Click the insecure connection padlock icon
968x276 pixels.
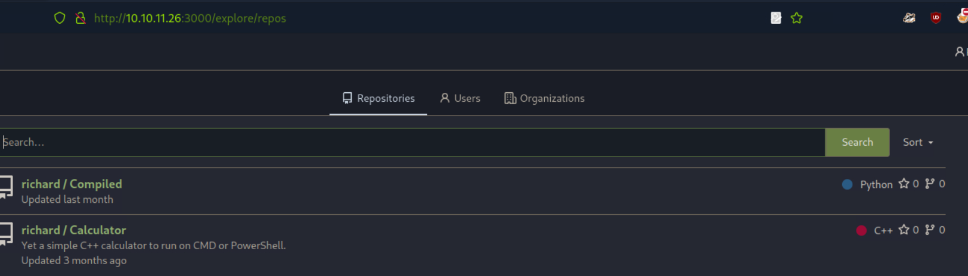[80, 18]
